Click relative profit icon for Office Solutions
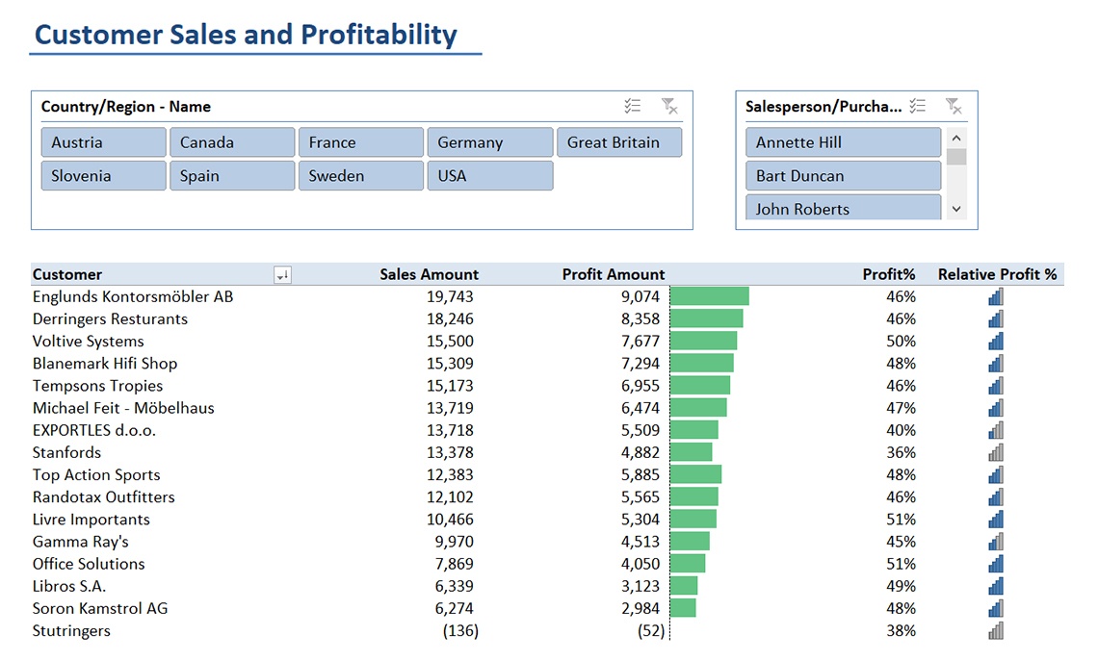Image resolution: width=1098 pixels, height=661 pixels. coord(996,565)
